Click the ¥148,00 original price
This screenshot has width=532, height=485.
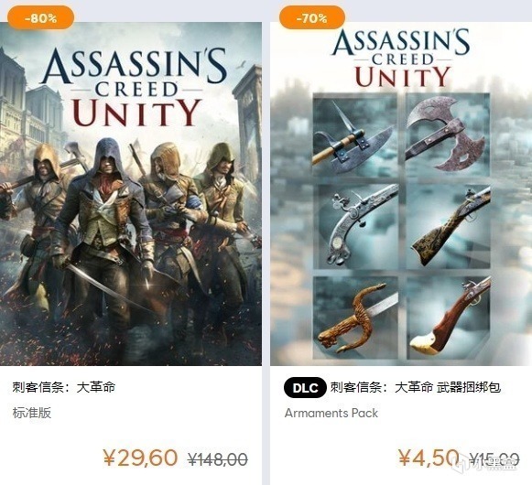pyautogui.click(x=218, y=459)
